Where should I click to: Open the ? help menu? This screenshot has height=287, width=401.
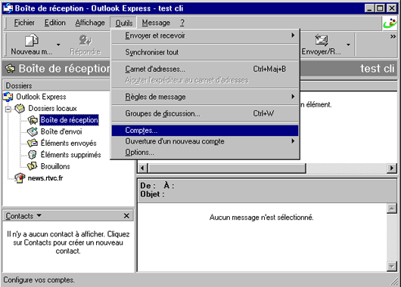coord(182,23)
